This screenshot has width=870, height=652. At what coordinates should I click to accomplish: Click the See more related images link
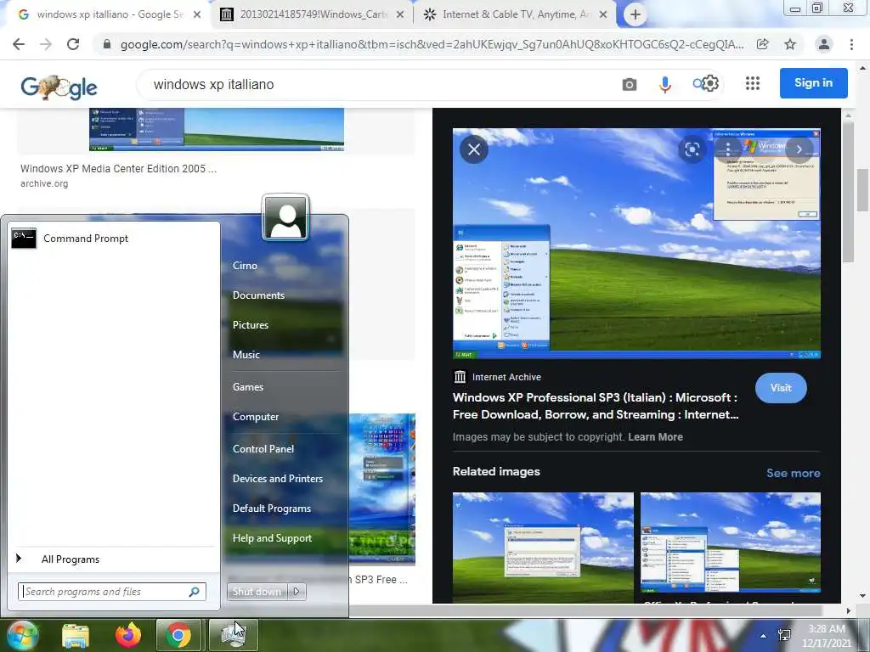tap(793, 473)
